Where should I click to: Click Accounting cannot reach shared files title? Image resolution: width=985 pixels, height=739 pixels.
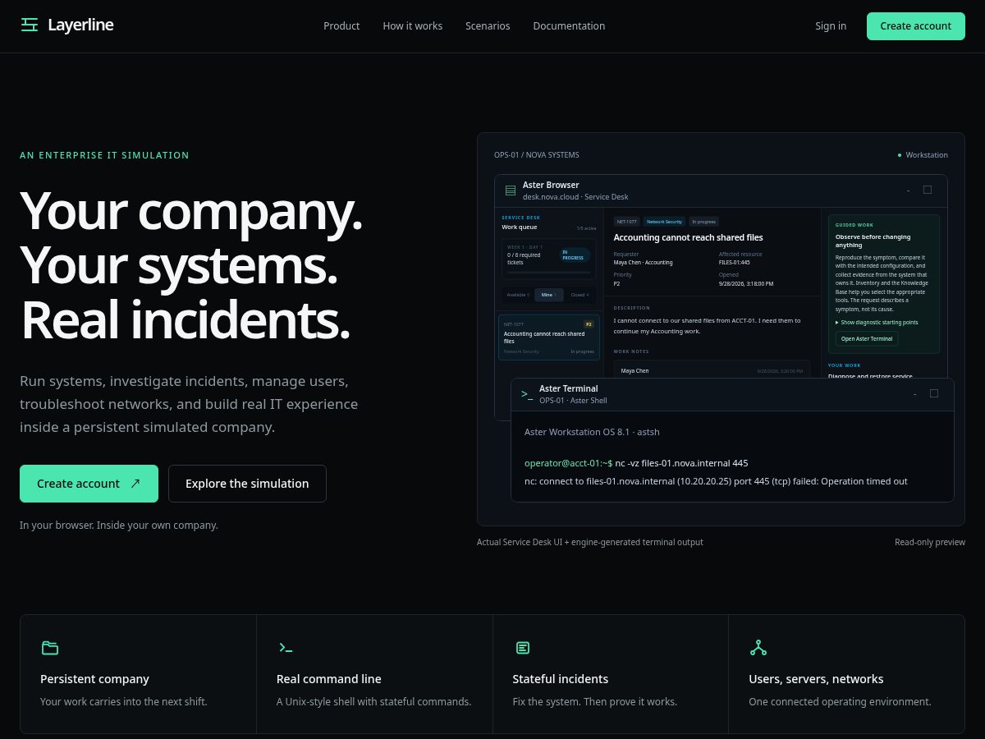pyautogui.click(x=689, y=237)
